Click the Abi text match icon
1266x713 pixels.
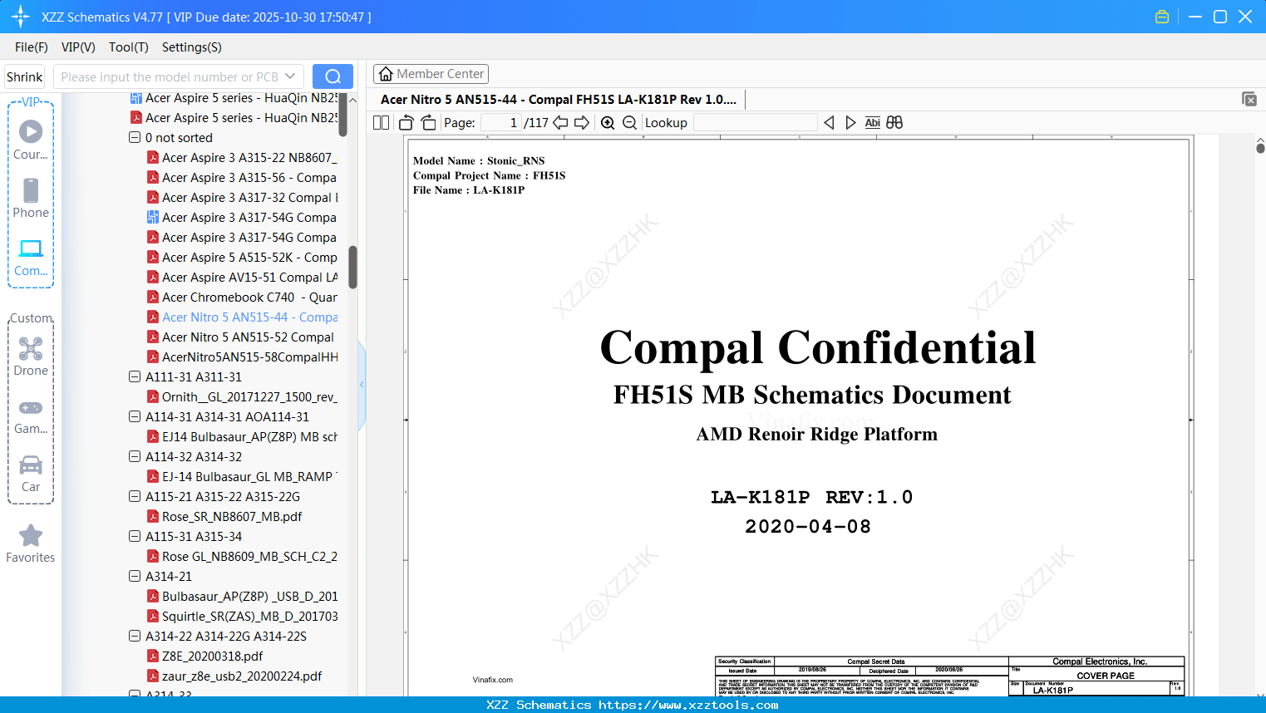[x=872, y=123]
